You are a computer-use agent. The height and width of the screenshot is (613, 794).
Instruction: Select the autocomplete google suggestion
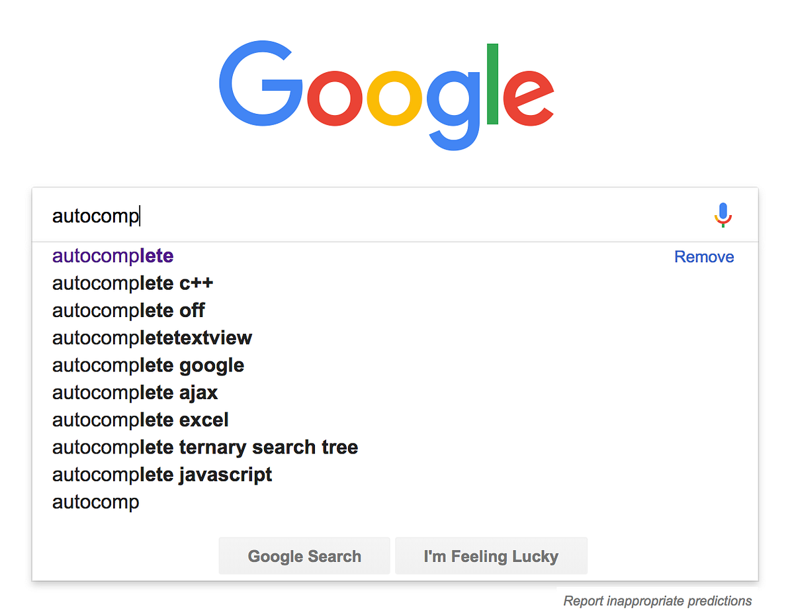coord(148,365)
